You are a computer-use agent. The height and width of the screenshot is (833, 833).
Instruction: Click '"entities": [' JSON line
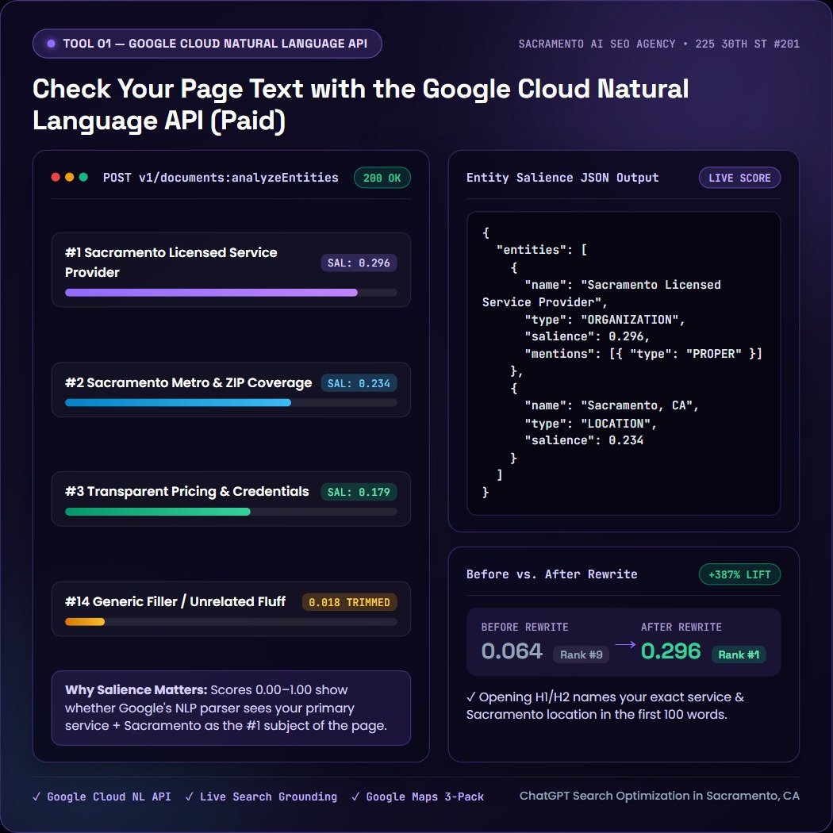[541, 250]
